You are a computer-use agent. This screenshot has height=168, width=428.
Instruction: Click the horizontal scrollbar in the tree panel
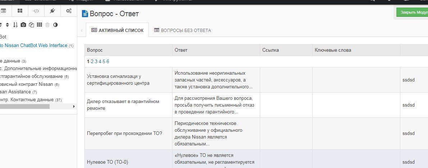coord(25,107)
